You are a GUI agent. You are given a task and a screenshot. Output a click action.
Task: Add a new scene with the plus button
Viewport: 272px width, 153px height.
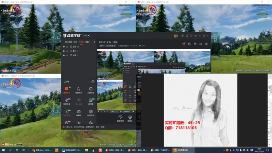(94, 42)
